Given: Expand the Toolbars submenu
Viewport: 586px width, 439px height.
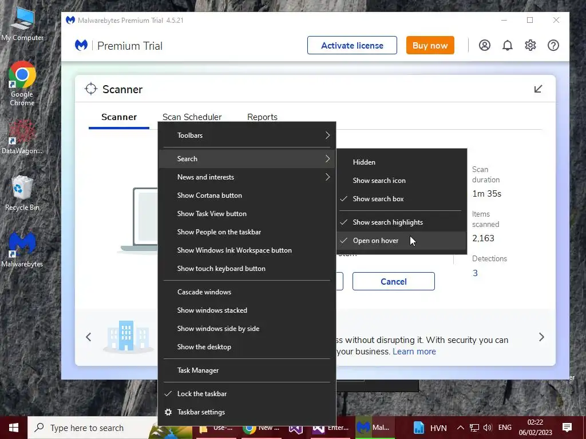Looking at the screenshot, I should click(247, 135).
